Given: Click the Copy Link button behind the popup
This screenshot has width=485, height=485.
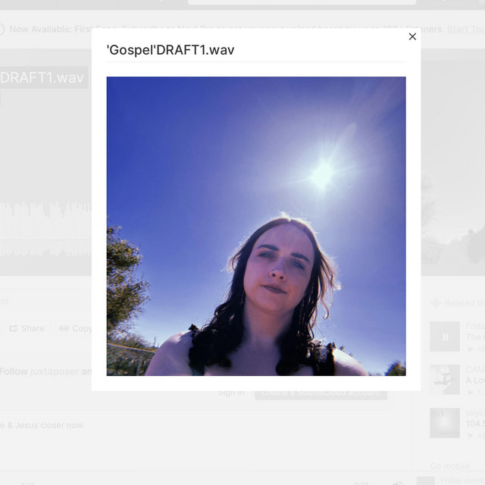Looking at the screenshot, I should pos(75,328).
